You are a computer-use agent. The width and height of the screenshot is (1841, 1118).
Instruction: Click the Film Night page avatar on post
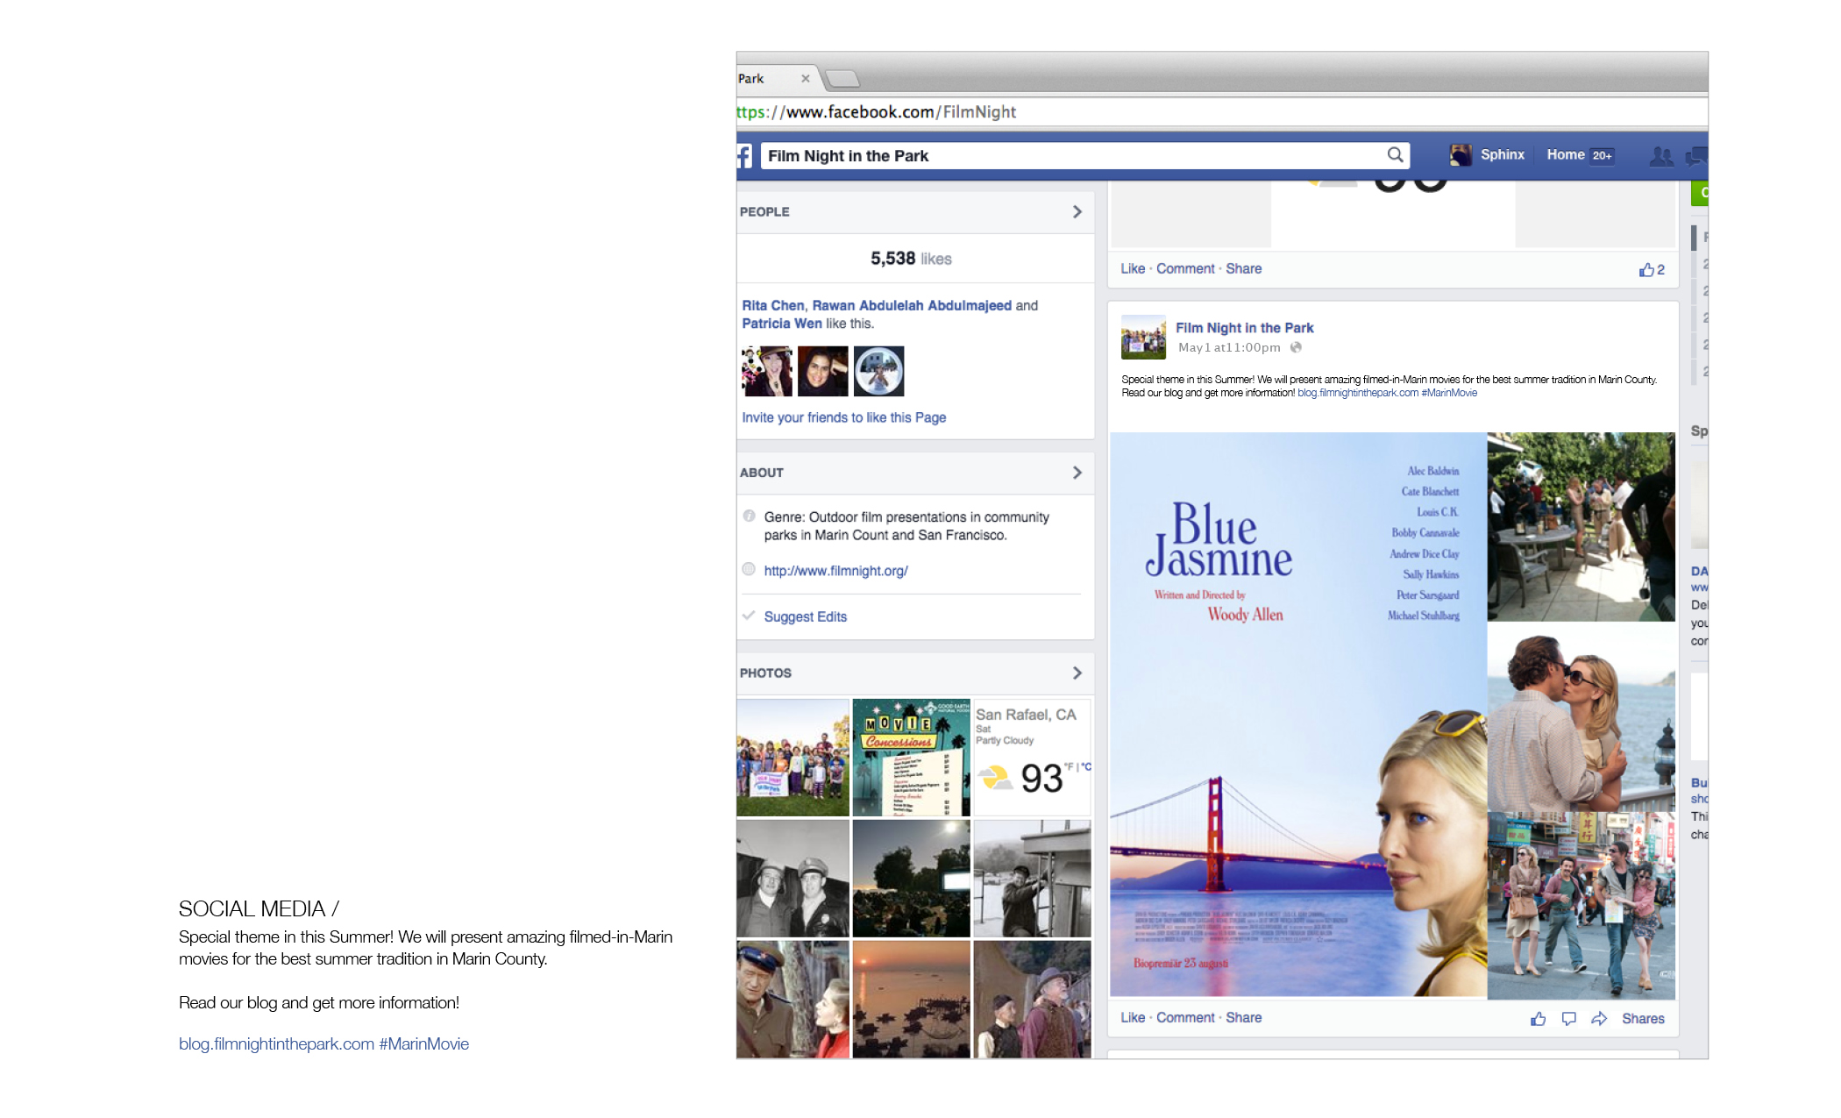(x=1143, y=337)
